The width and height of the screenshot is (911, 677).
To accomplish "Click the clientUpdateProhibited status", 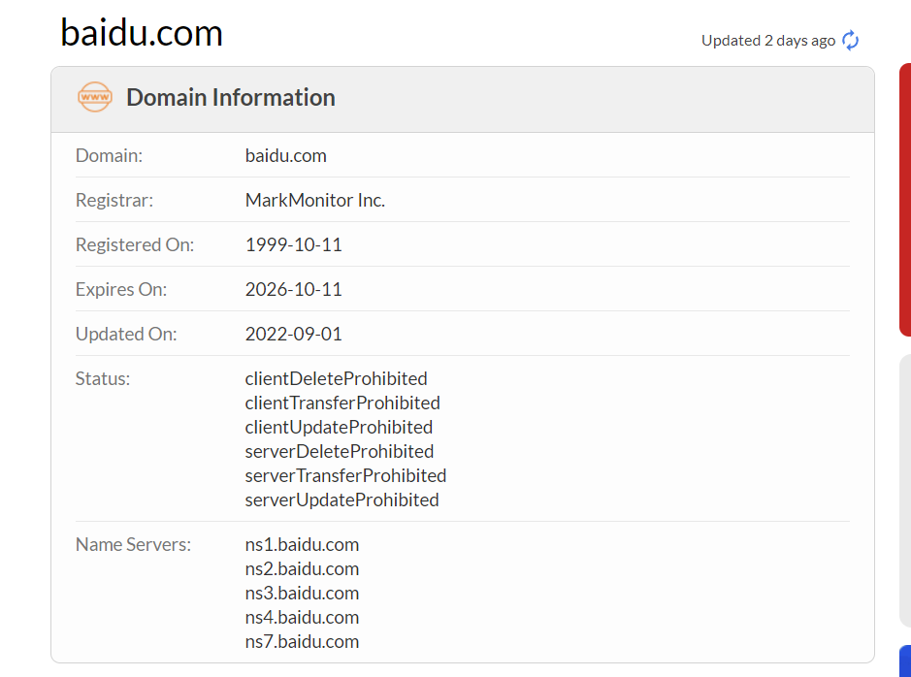I will pos(339,428).
